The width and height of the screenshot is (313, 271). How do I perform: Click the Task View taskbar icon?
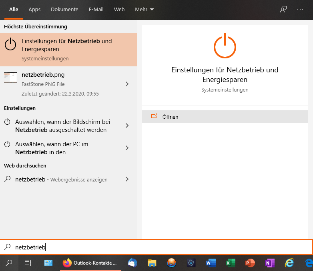(28, 263)
